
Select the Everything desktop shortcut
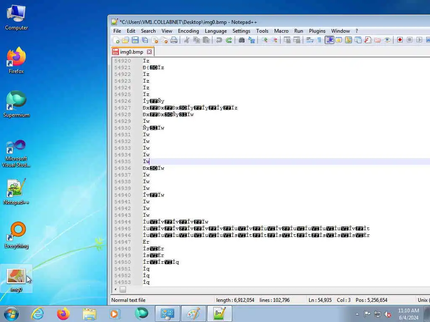[x=16, y=235]
